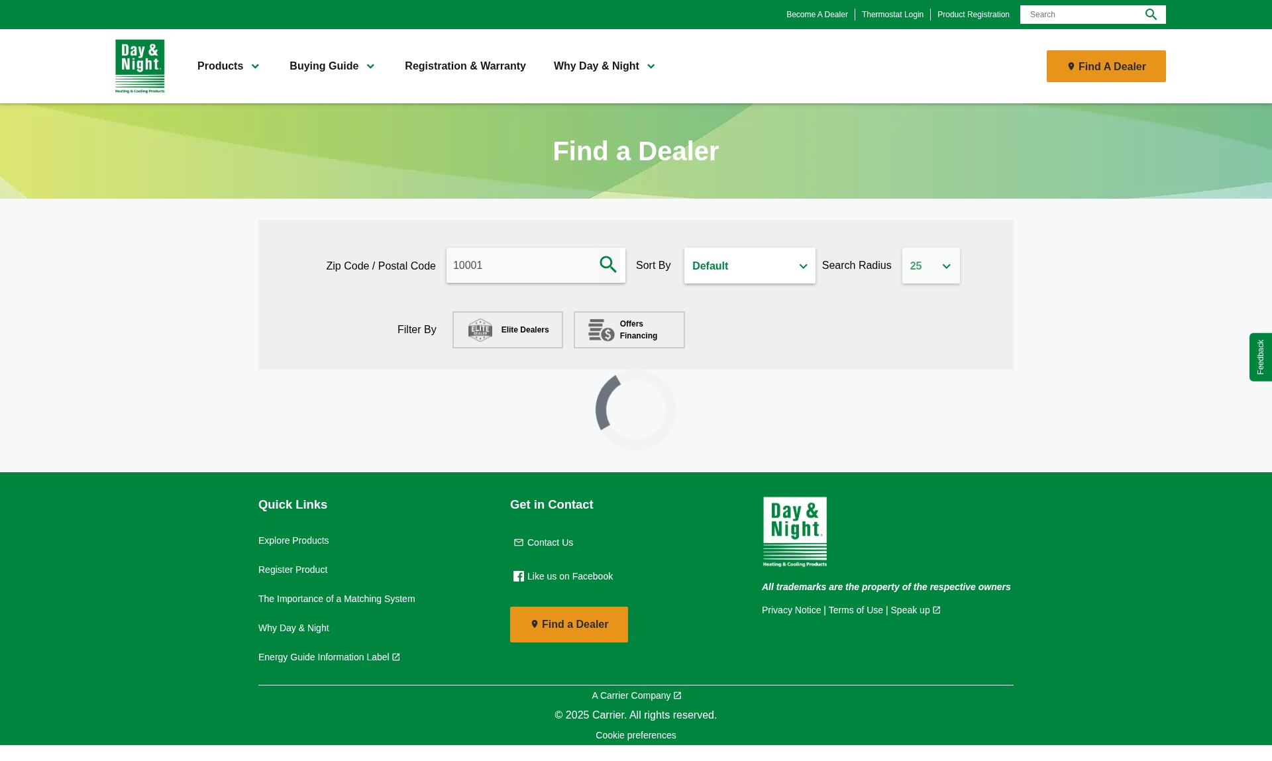This screenshot has width=1272, height=761.
Task: Expand the Products menu chevron
Action: tap(255, 66)
